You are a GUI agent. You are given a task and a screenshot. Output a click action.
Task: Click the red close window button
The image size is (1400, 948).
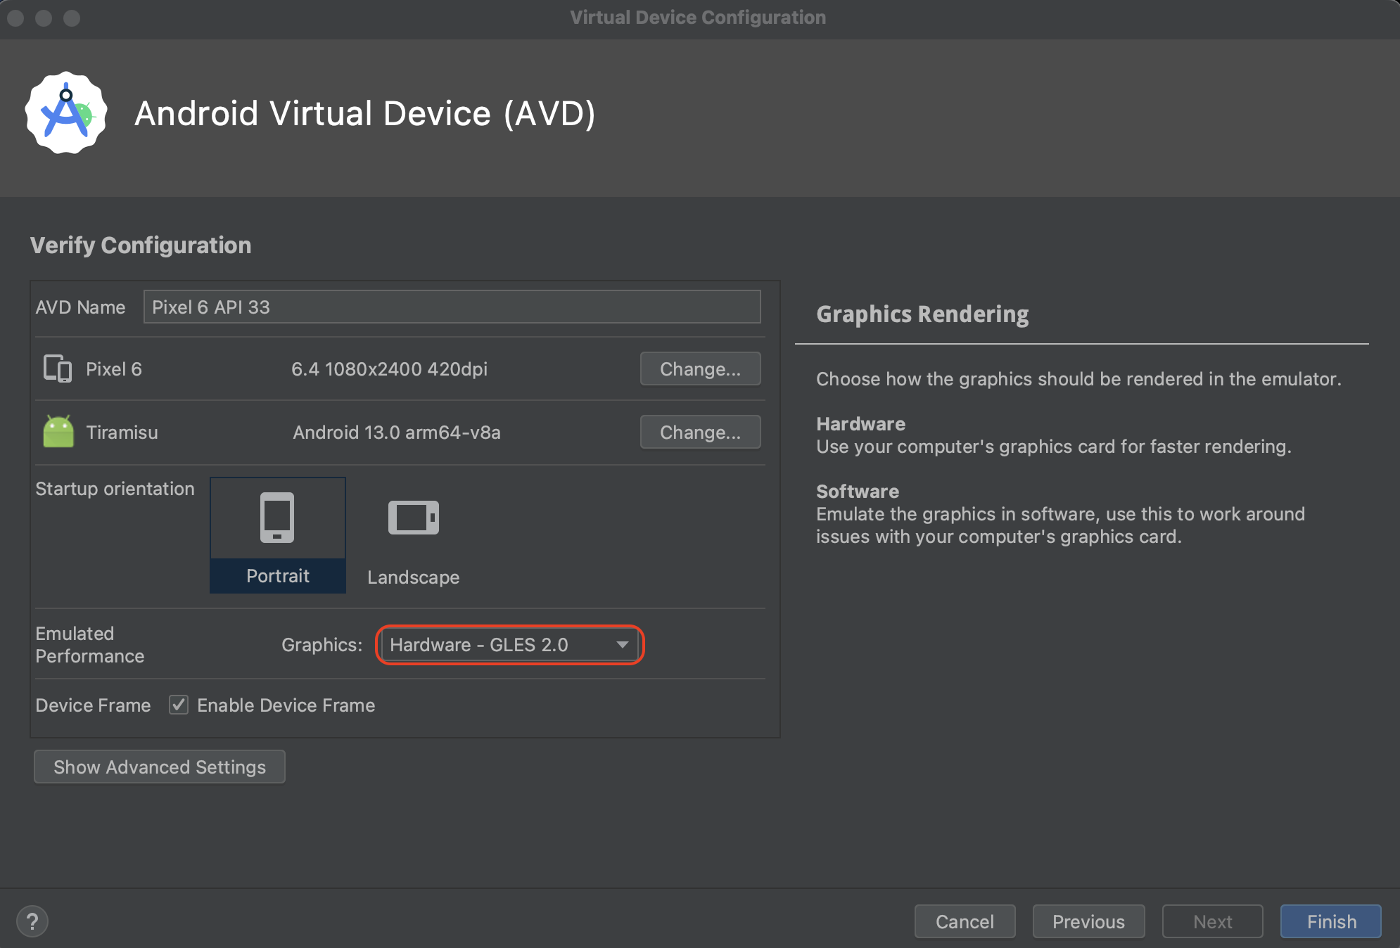[x=15, y=18]
